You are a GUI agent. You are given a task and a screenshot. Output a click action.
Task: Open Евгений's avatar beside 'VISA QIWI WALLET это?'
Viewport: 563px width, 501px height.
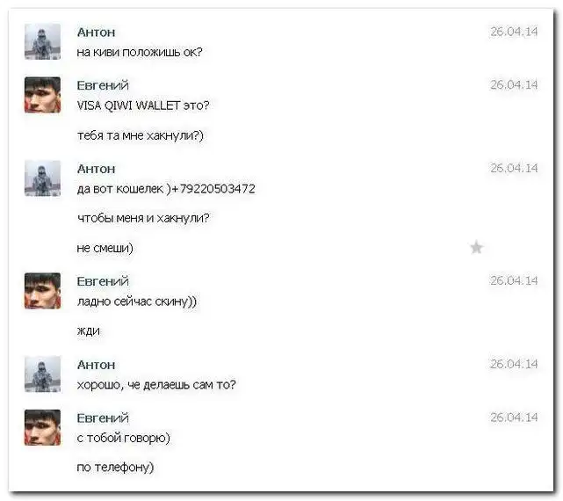pos(42,95)
